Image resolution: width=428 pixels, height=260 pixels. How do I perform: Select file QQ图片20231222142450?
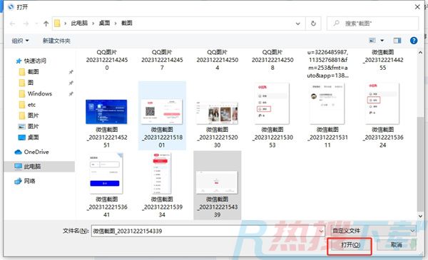(107, 60)
